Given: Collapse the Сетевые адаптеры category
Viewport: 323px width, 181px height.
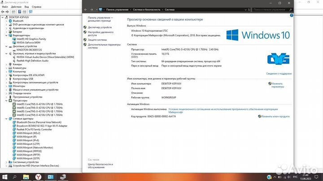Looking at the screenshot, I should coord(6,118).
